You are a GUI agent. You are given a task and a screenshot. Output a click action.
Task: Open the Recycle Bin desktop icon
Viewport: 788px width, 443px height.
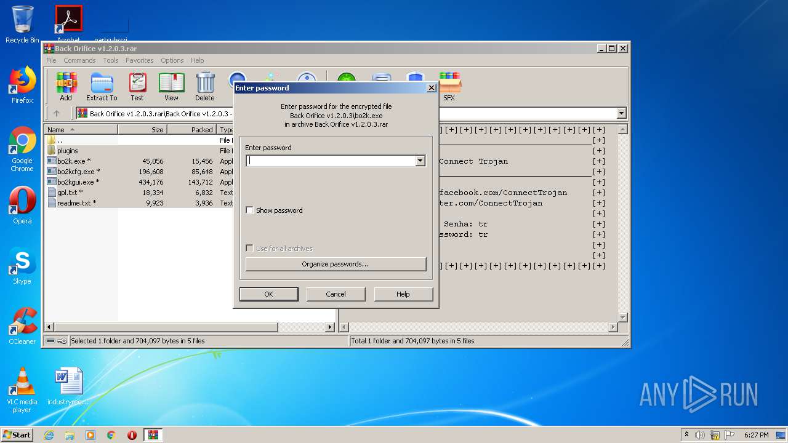(22, 25)
